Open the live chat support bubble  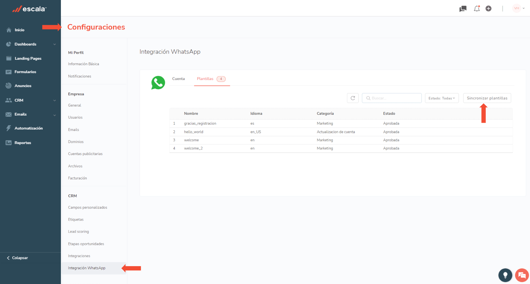[x=522, y=275]
